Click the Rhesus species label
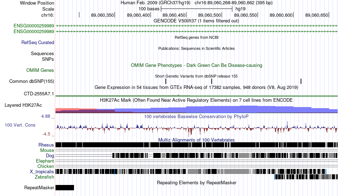The image size is (338, 196). tap(46, 145)
